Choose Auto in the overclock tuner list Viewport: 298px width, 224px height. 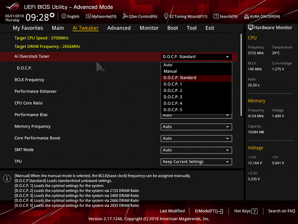[x=196, y=65]
